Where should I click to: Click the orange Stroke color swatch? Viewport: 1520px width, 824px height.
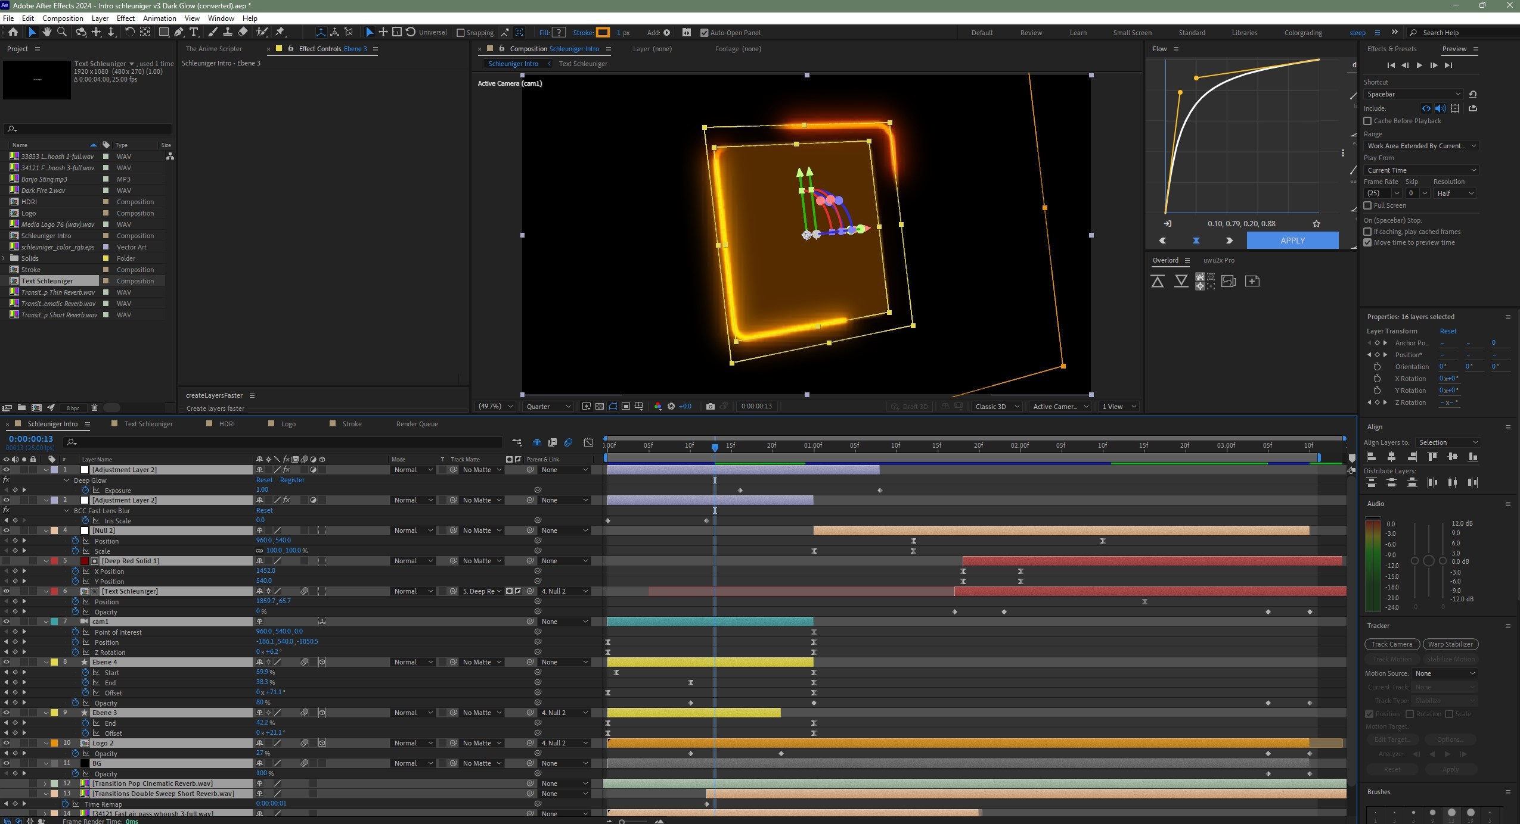click(603, 33)
